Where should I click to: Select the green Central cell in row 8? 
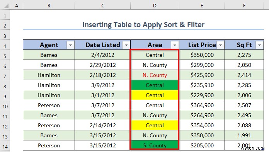click(155, 85)
